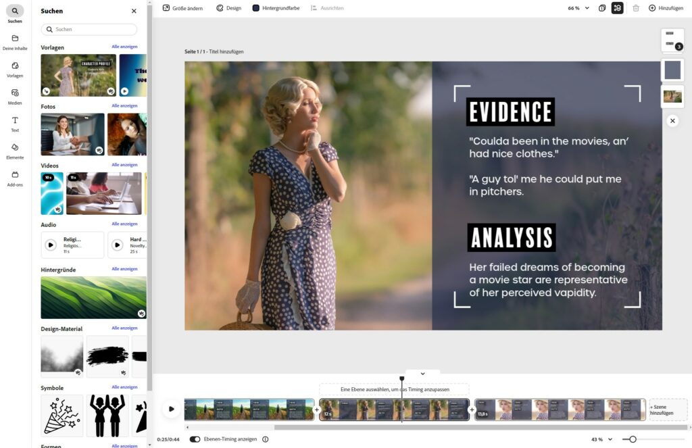Click the trash delete icon

tap(635, 8)
